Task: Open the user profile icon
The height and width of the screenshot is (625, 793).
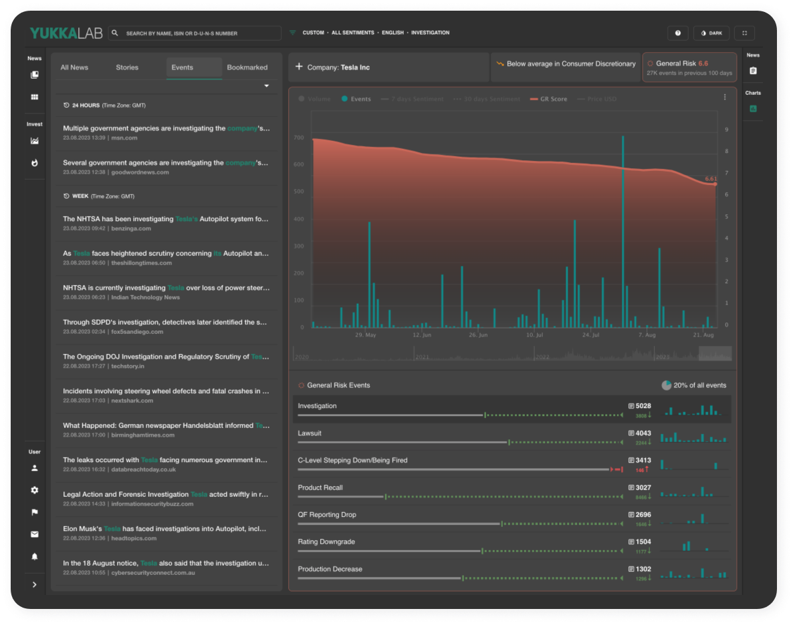Action: (x=34, y=468)
